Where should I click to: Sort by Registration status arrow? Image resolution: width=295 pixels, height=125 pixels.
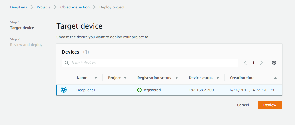coord(177,78)
